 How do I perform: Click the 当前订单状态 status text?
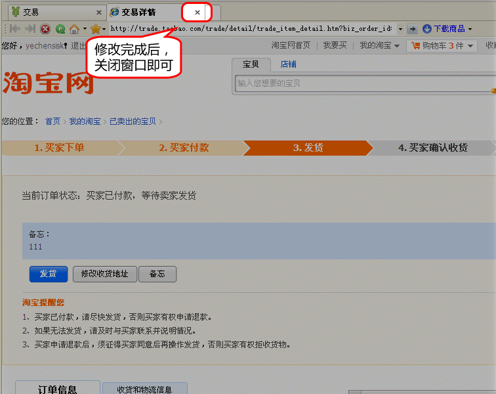point(109,196)
